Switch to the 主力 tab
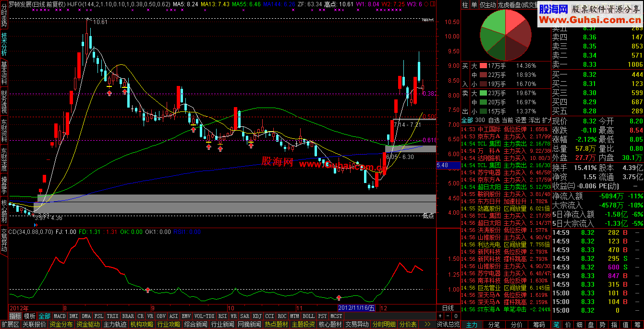 tap(472, 325)
